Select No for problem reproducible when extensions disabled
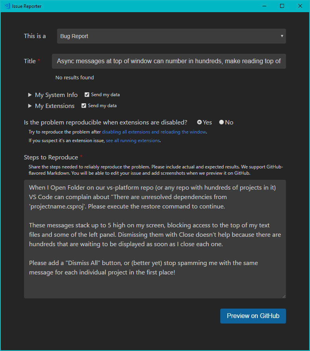This screenshot has height=351, width=310. click(221, 122)
